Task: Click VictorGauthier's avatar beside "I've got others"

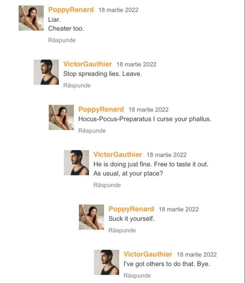Action: pos(107,263)
